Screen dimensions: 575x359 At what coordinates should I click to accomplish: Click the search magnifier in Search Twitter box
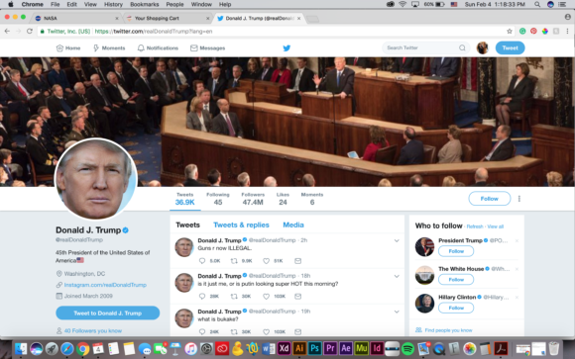click(x=462, y=47)
